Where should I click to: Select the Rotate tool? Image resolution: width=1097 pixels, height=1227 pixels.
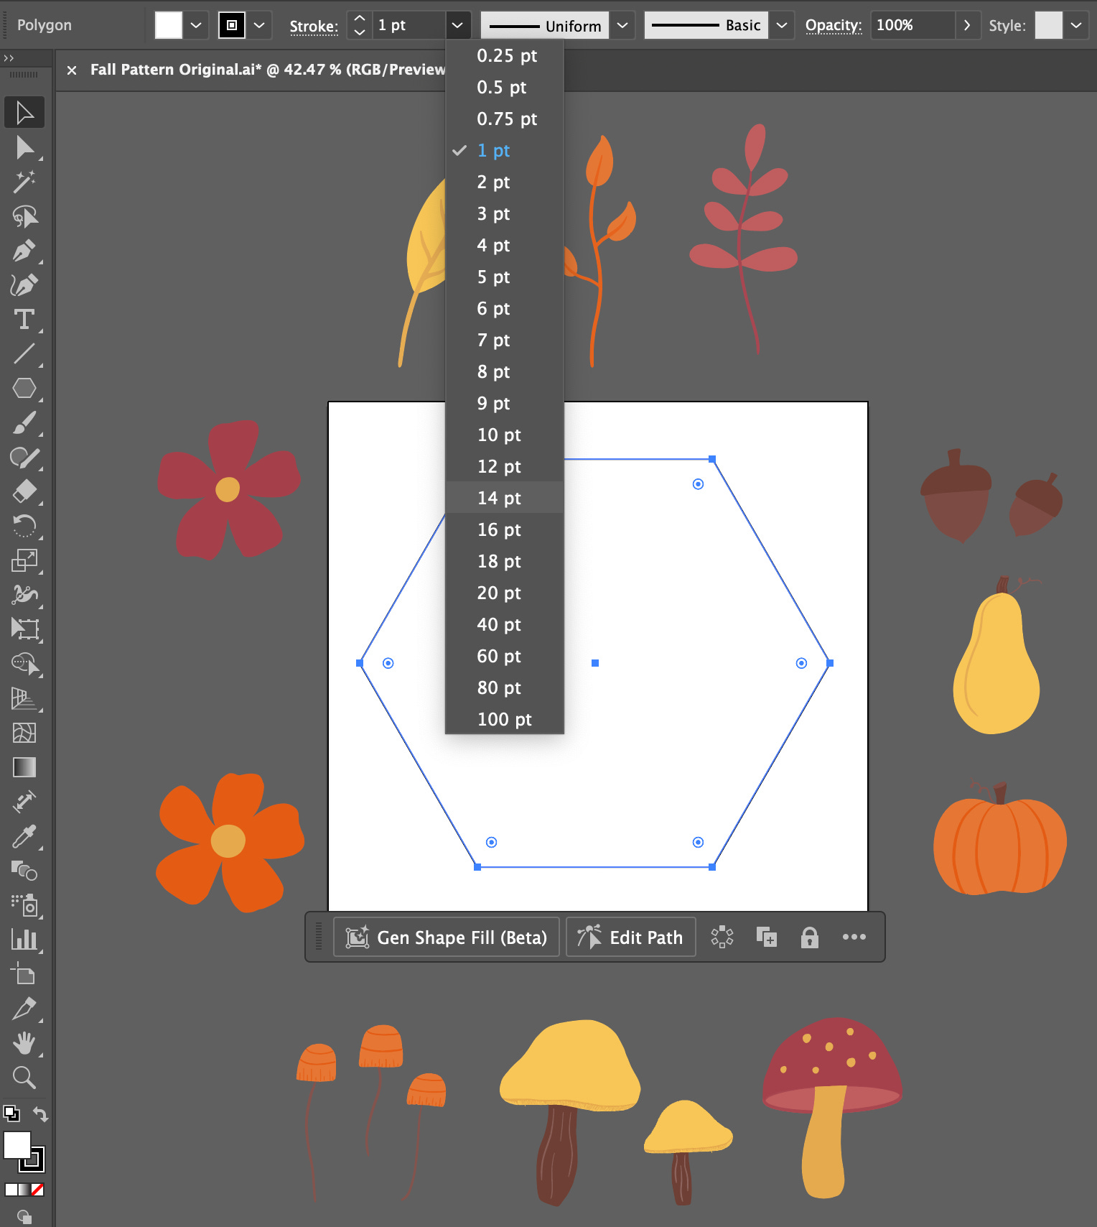point(24,527)
